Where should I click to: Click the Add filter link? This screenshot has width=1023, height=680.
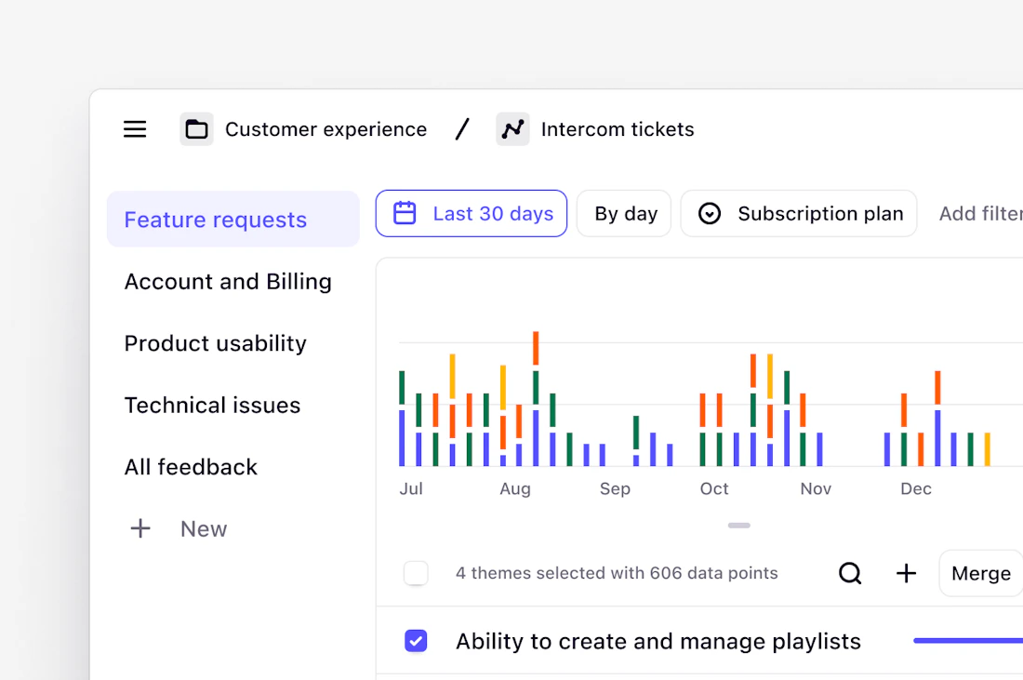tap(980, 213)
